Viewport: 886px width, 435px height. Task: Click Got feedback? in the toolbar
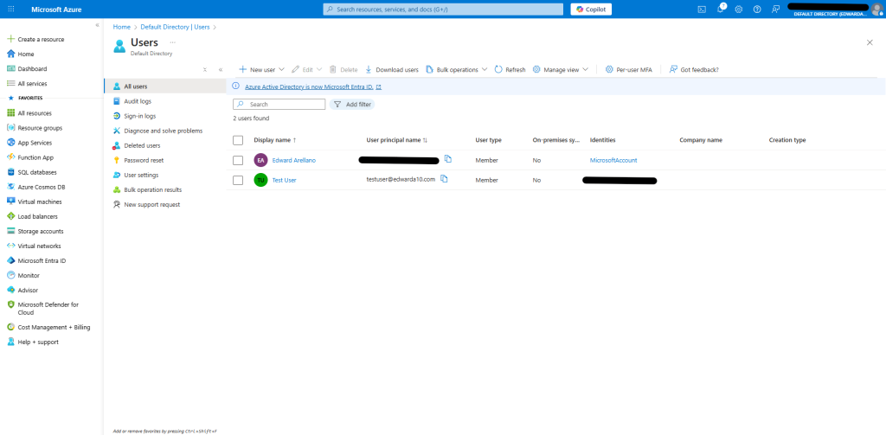point(694,69)
